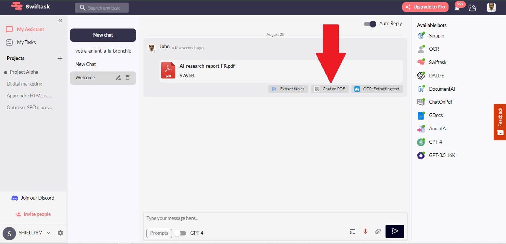506x244 pixels.
Task: Delete the Welcome chat with trash icon
Action: point(128,78)
